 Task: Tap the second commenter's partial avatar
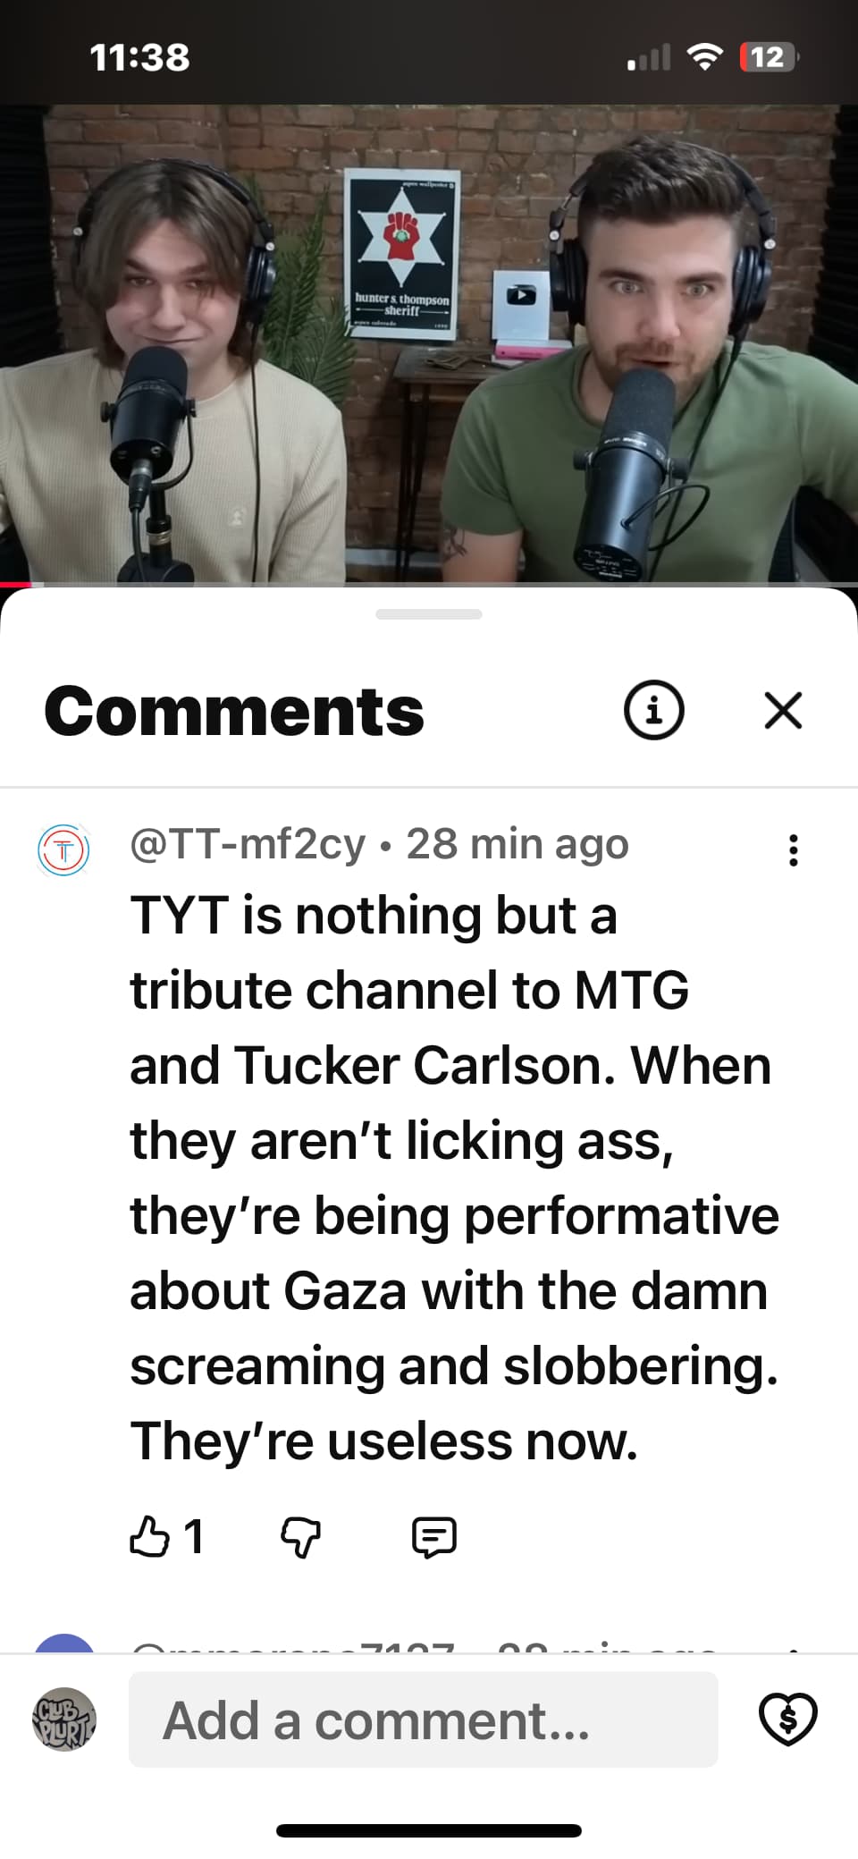(64, 1644)
